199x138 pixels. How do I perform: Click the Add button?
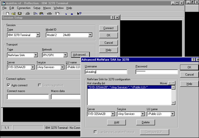116,122
